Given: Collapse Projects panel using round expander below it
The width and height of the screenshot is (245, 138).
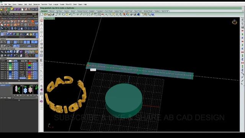Looking at the screenshot, I should 19,100.
